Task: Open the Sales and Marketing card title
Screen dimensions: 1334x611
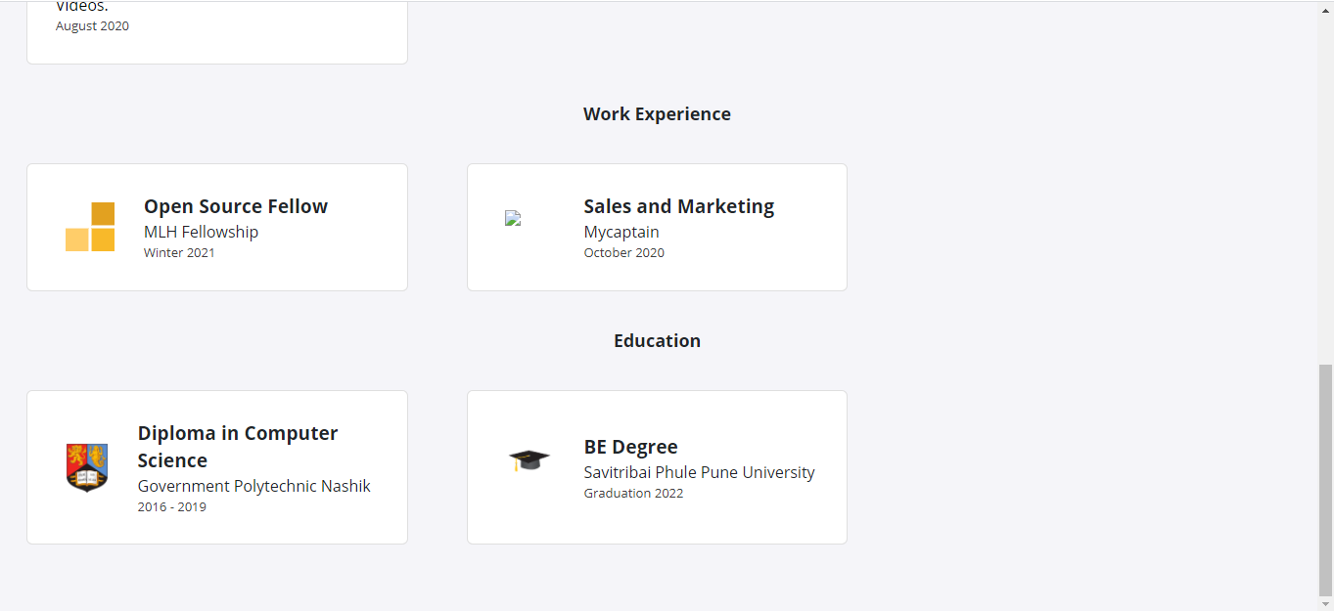Action: pyautogui.click(x=678, y=206)
